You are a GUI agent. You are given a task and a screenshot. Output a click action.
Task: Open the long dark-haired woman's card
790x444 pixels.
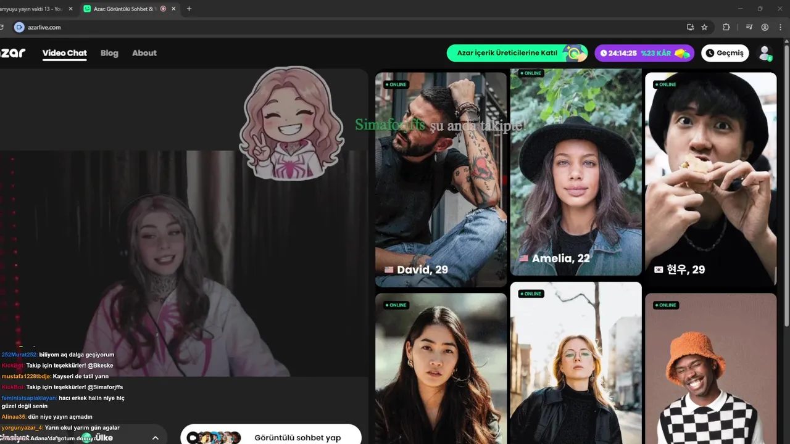tap(441, 368)
